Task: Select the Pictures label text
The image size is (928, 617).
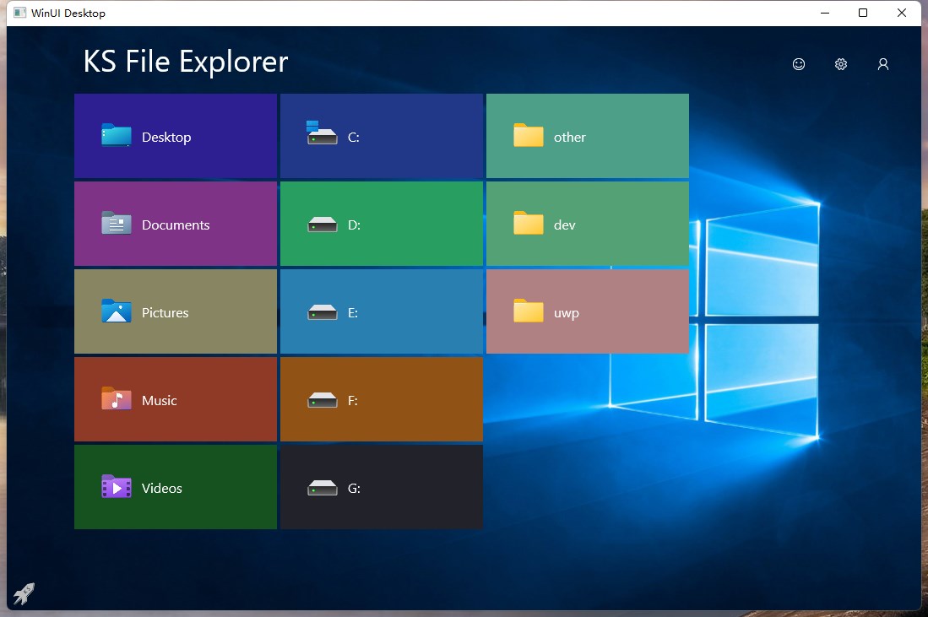Action: point(166,312)
